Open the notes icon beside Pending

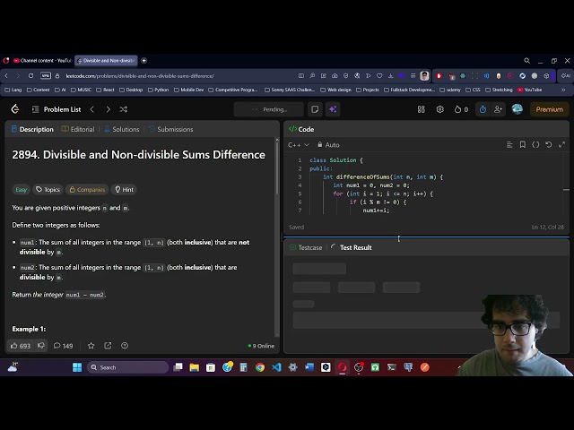coord(315,109)
